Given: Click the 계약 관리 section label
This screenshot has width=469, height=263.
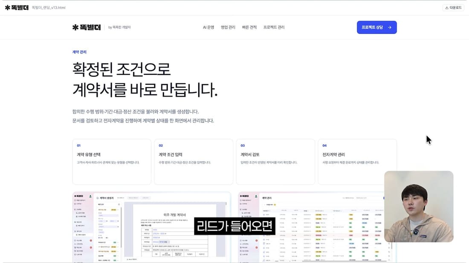Looking at the screenshot, I should click(x=79, y=52).
